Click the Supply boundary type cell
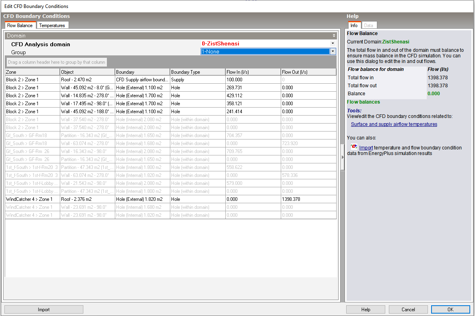 coord(198,80)
